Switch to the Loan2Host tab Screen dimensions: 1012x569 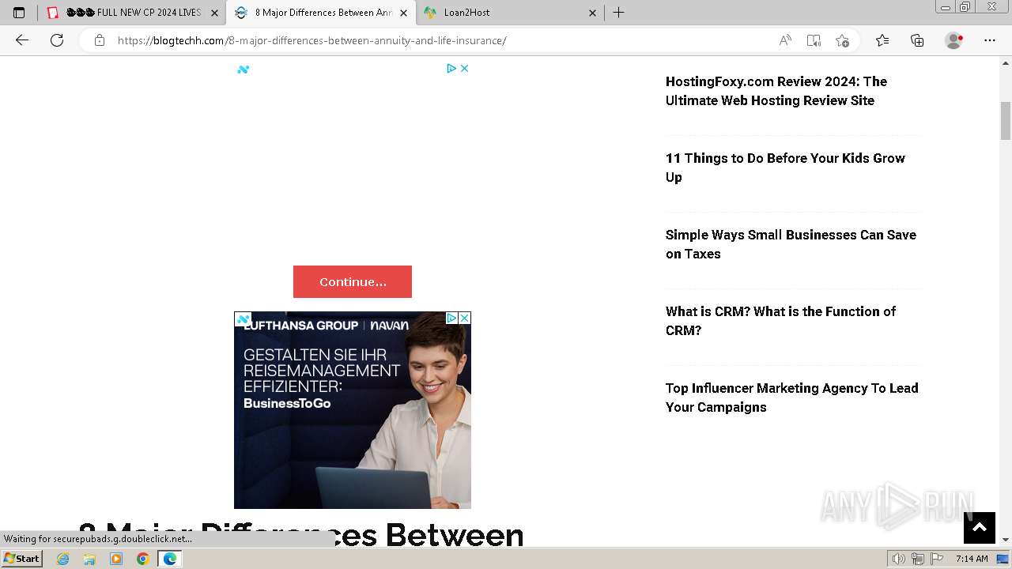510,13
